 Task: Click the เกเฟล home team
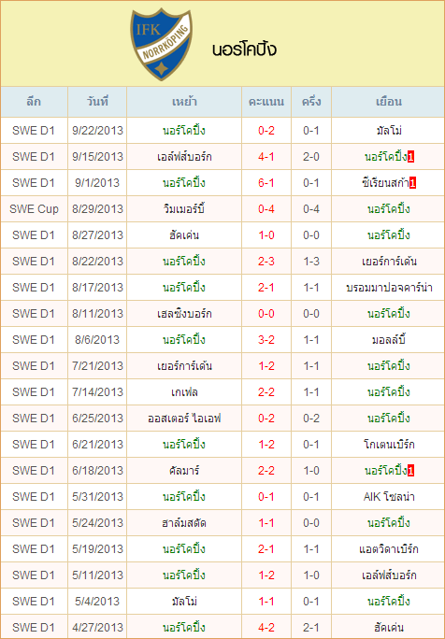click(x=184, y=392)
